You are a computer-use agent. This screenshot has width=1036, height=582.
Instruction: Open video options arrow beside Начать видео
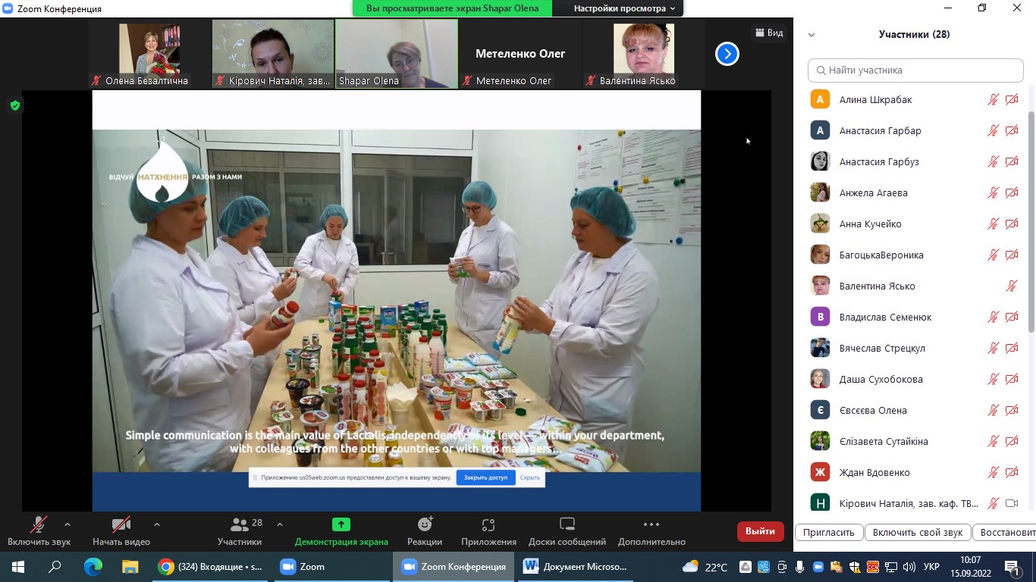click(x=157, y=524)
